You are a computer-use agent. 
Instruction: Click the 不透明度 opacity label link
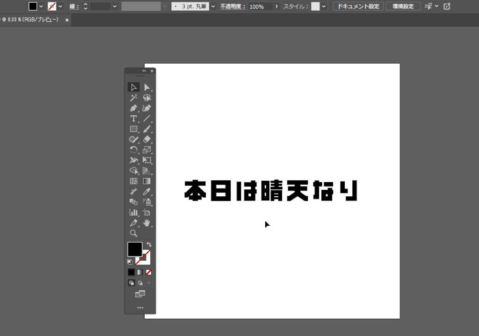coord(233,7)
